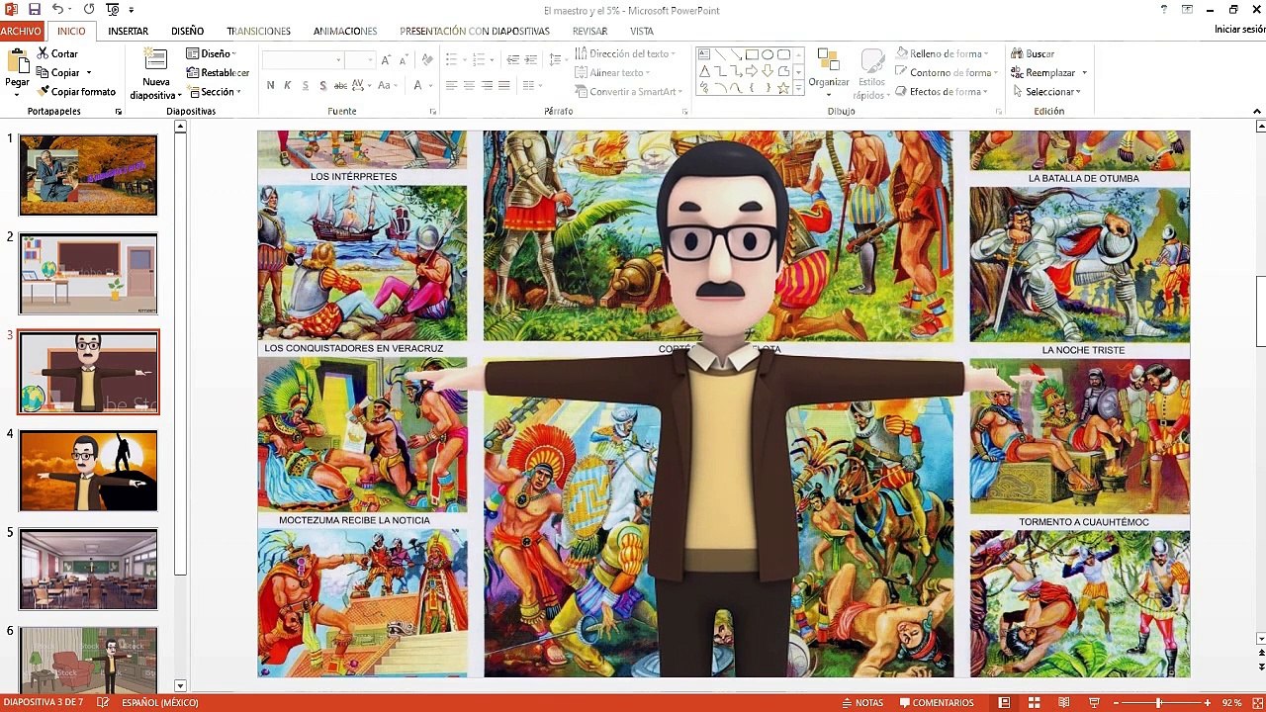Switch to the TRANSICIONES tab
1266x712 pixels.
[x=259, y=31]
